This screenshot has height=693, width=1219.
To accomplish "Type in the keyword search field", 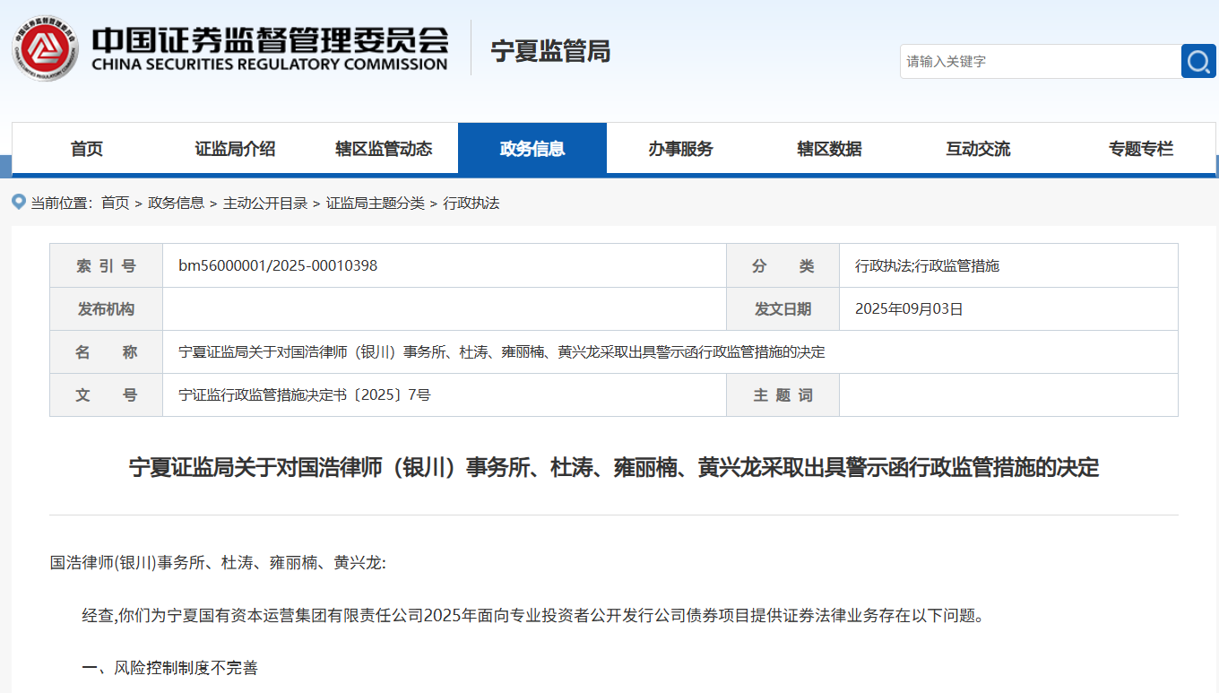I will click(1040, 61).
